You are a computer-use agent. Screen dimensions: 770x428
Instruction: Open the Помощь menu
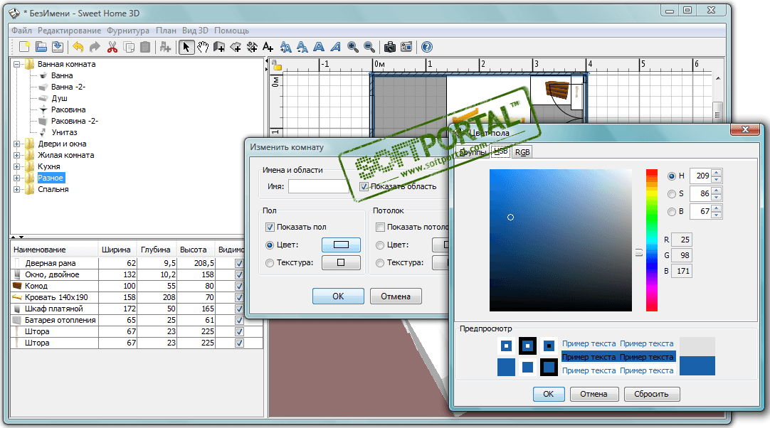pyautogui.click(x=232, y=31)
